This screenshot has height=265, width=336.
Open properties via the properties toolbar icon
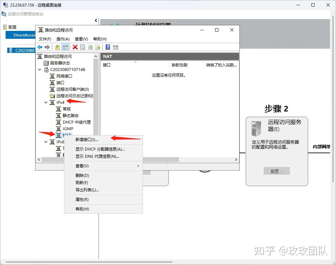point(82,47)
